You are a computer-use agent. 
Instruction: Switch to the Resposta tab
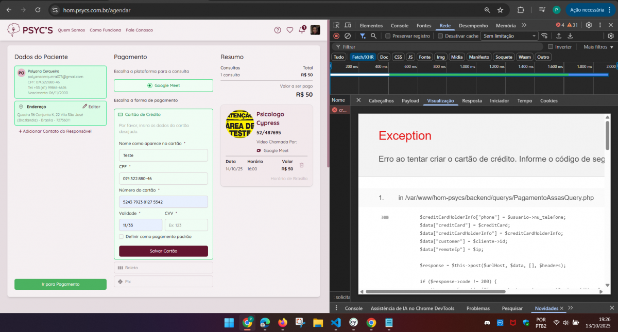[472, 101]
